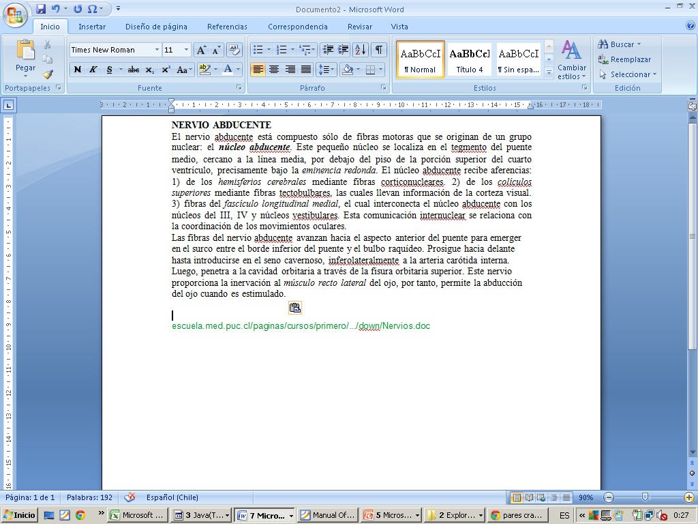Click the Cut scissors icon
Screen dimensions: 698x524
pyautogui.click(x=48, y=44)
